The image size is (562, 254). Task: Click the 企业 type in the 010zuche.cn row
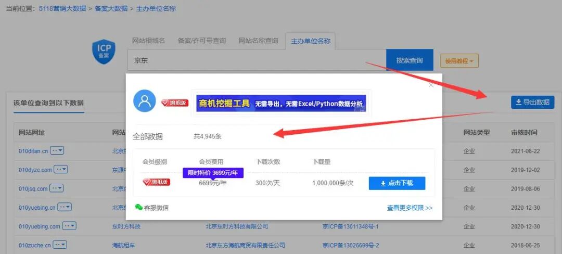click(469, 245)
